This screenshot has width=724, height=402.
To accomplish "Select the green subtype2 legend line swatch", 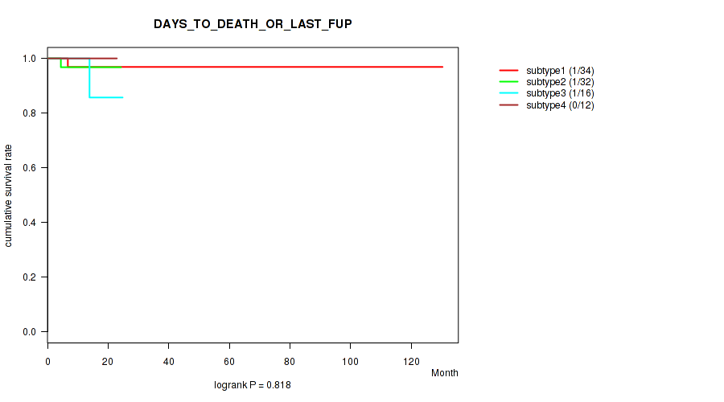I will click(508, 82).
